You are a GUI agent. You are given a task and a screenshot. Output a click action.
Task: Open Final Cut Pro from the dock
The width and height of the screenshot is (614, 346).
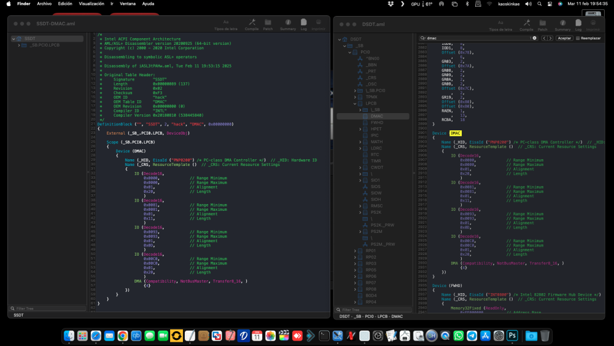(284, 336)
